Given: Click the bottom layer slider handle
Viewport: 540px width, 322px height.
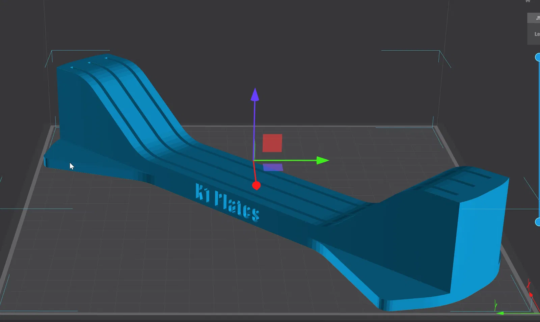Looking at the screenshot, I should click(538, 222).
